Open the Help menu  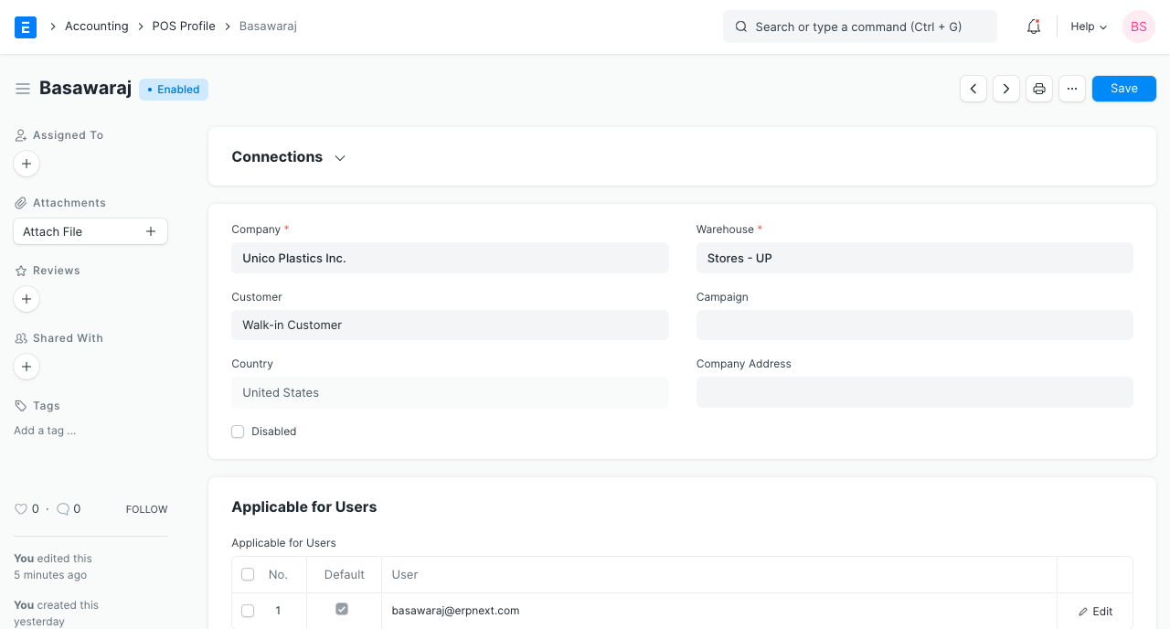click(1088, 27)
